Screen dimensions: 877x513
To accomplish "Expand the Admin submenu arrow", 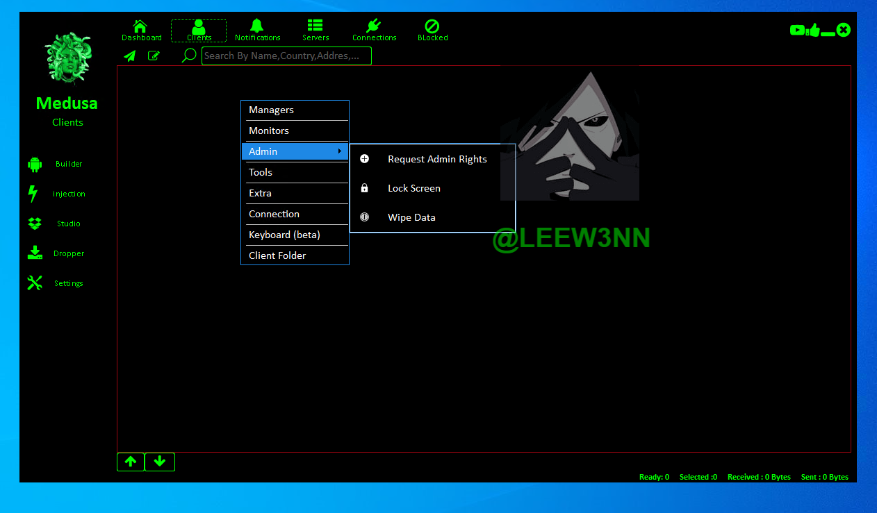I will tap(339, 151).
